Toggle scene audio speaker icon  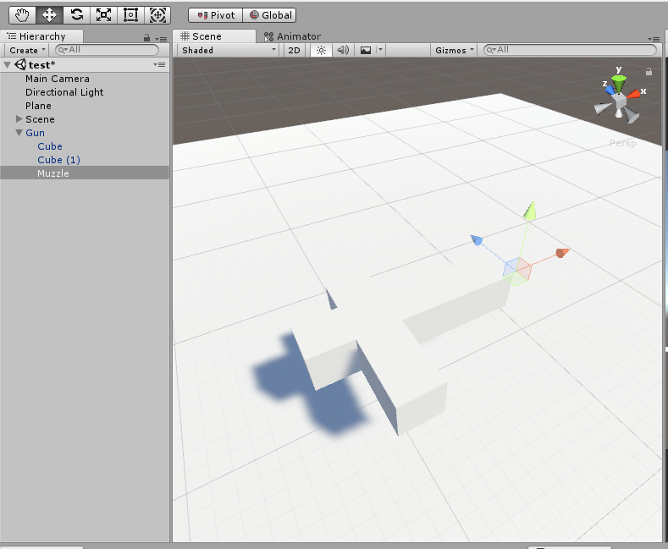click(x=343, y=50)
